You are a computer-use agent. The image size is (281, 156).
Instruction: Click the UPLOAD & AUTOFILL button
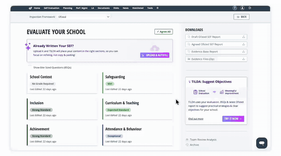155,55
